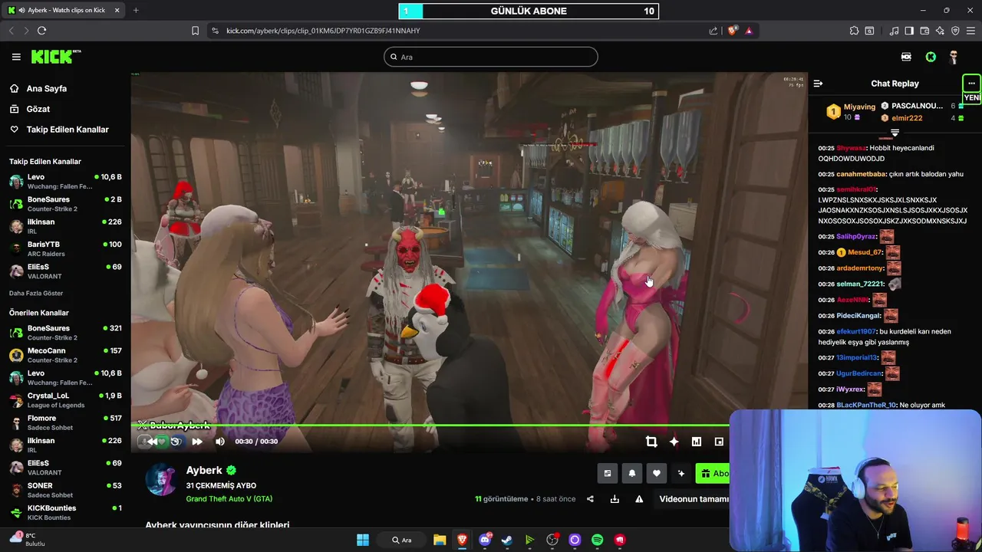Share this clip via share icon
Image resolution: width=982 pixels, height=552 pixels.
tap(590, 499)
